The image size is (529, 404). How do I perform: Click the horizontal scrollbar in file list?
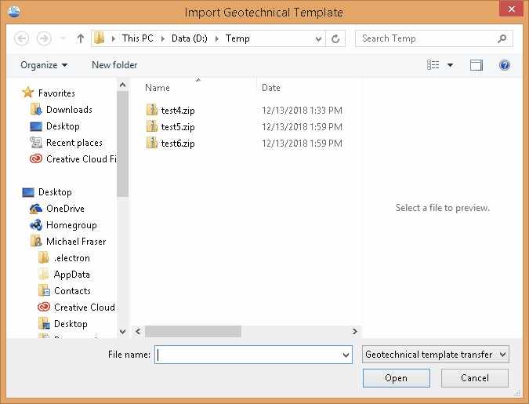204,332
